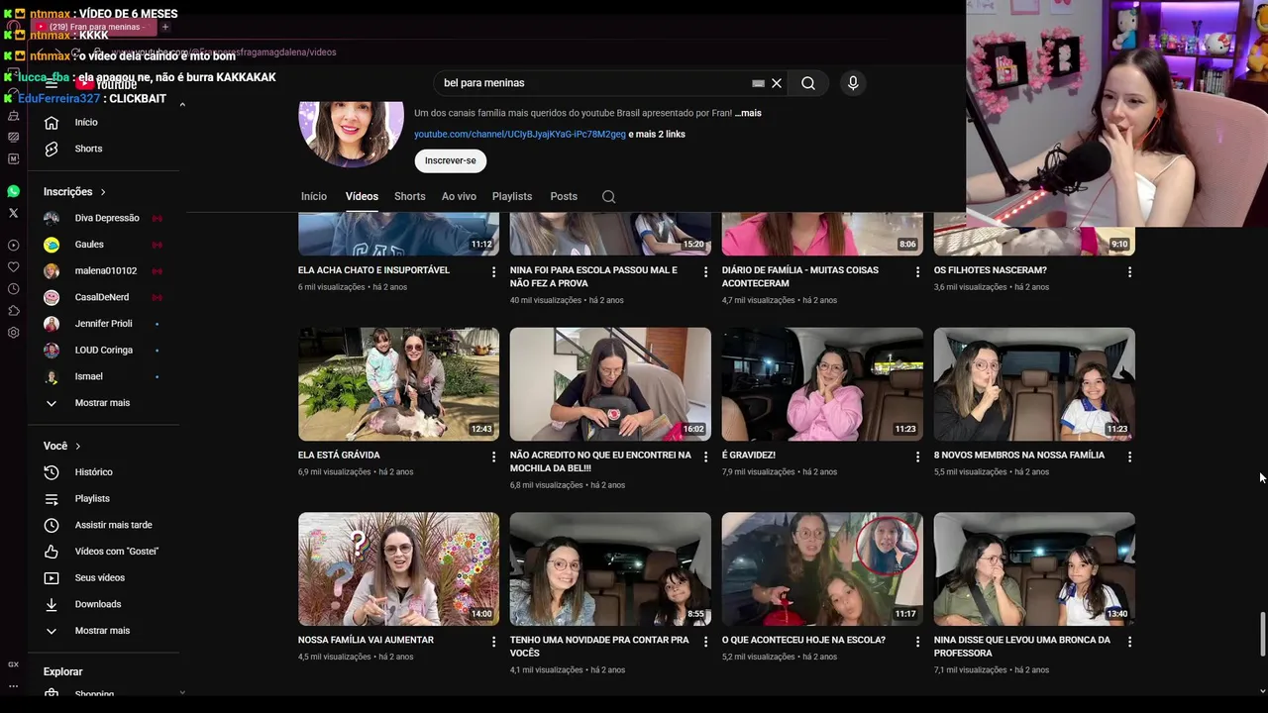Image resolution: width=1268 pixels, height=713 pixels.
Task: Expand channel description with '...mais'
Action: click(748, 113)
